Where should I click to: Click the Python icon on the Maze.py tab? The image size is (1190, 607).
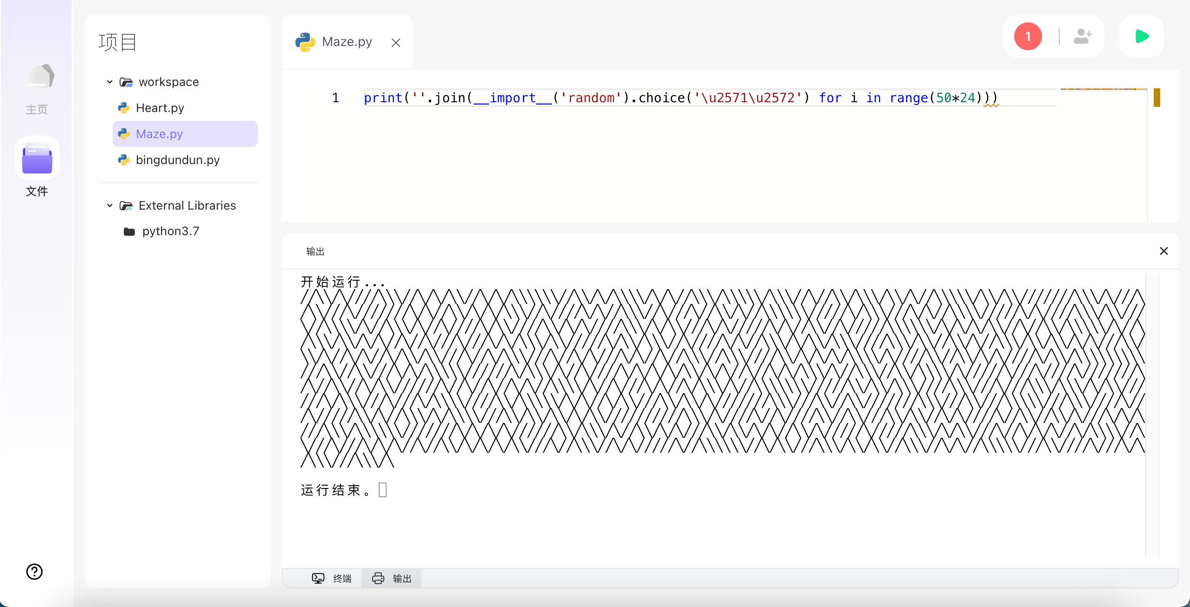tap(305, 42)
